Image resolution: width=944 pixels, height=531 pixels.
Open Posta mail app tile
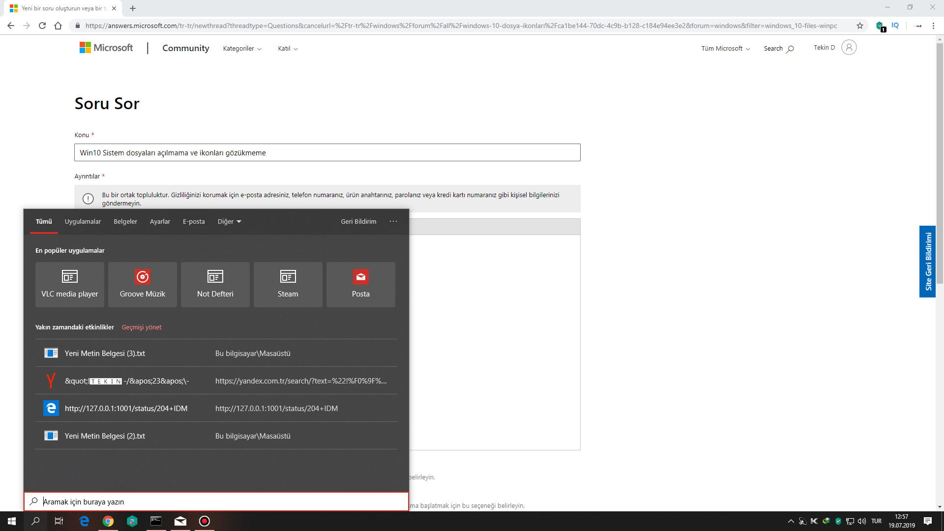(360, 284)
